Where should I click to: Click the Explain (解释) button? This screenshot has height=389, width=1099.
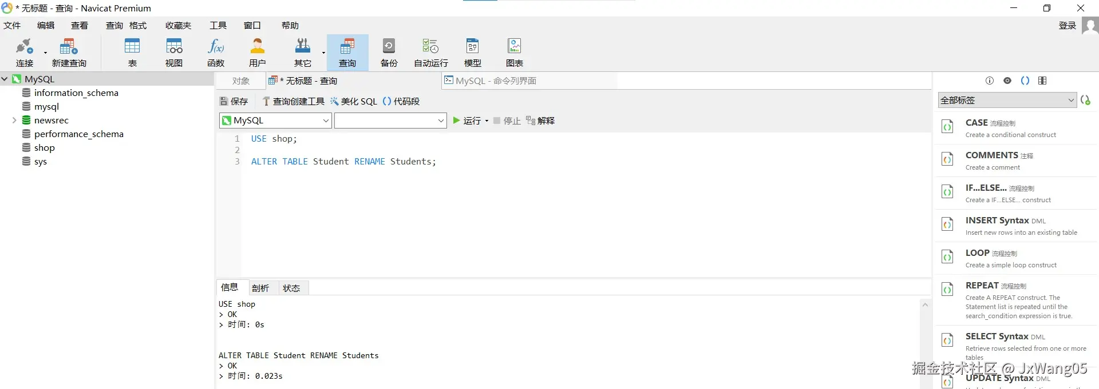point(540,121)
